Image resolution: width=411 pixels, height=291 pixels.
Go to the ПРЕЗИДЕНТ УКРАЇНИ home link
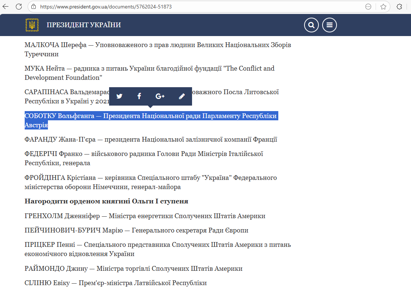point(84,25)
